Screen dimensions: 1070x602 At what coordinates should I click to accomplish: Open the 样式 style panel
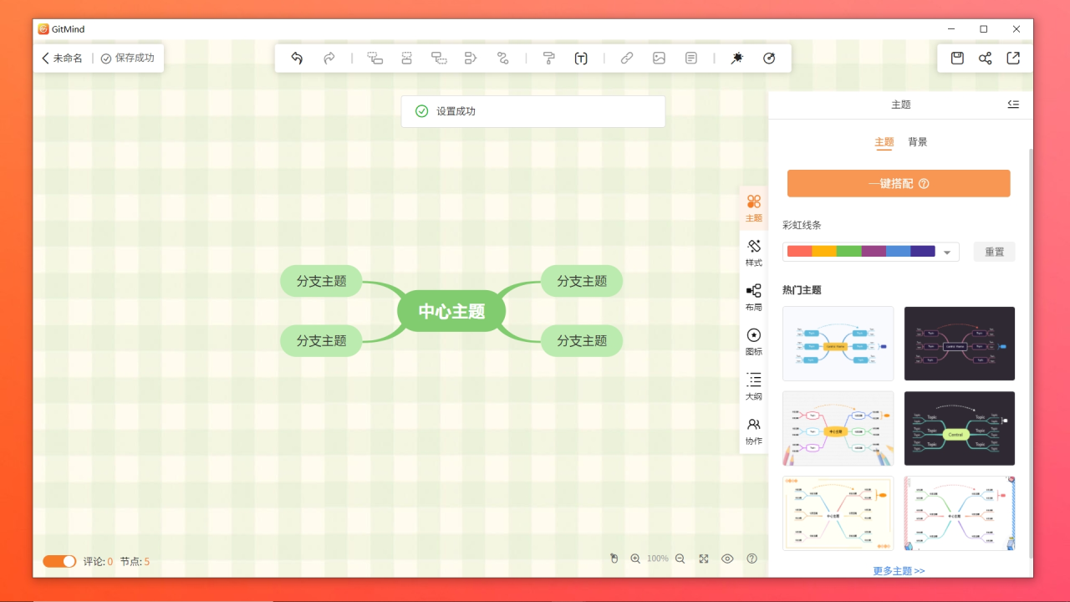click(753, 253)
